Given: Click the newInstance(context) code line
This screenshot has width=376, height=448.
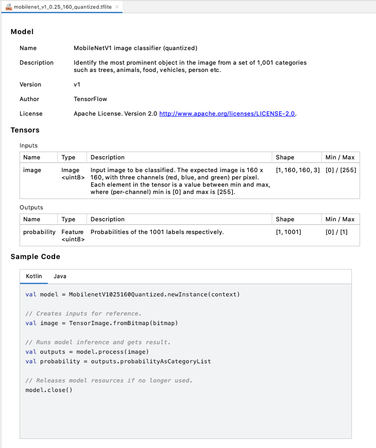Looking at the screenshot, I should tap(132, 295).
